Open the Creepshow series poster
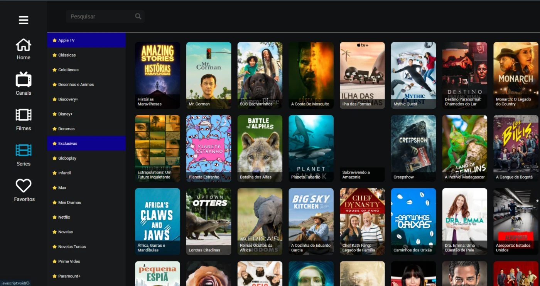The image size is (540, 286). tap(413, 148)
